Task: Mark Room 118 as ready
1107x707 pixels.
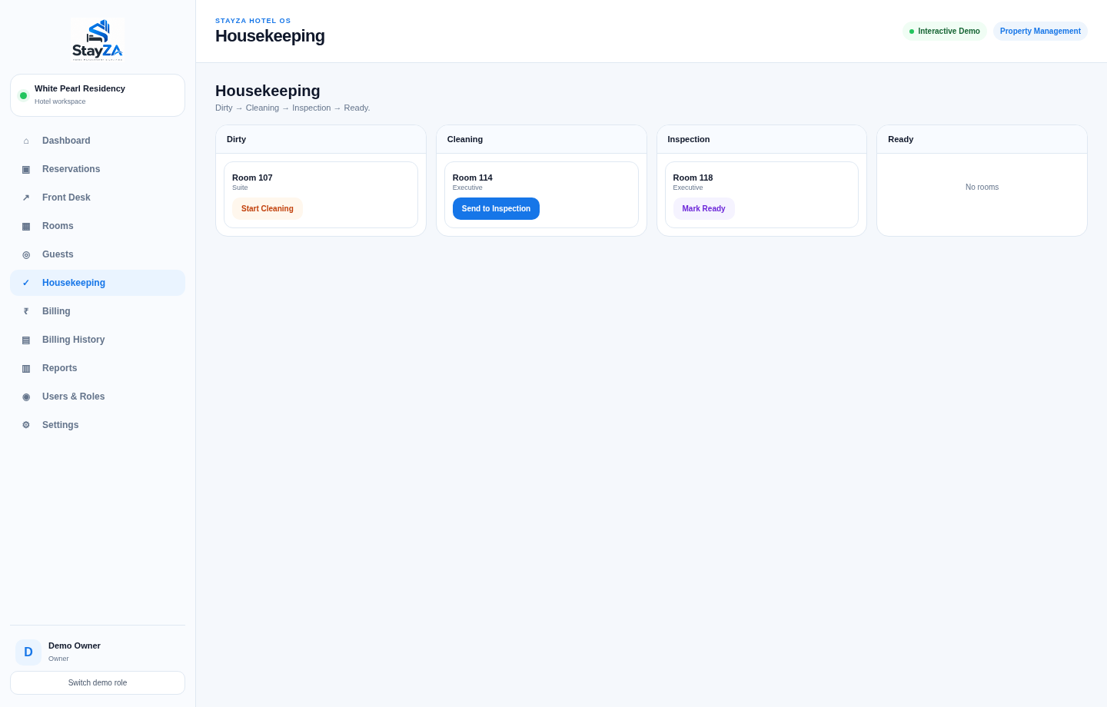Action: [x=703, y=209]
